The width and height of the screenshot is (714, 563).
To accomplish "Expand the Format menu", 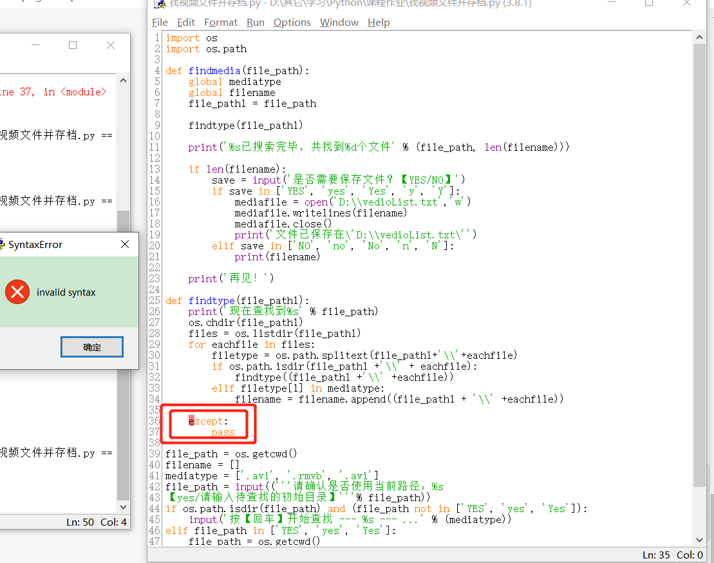I will pyautogui.click(x=220, y=23).
